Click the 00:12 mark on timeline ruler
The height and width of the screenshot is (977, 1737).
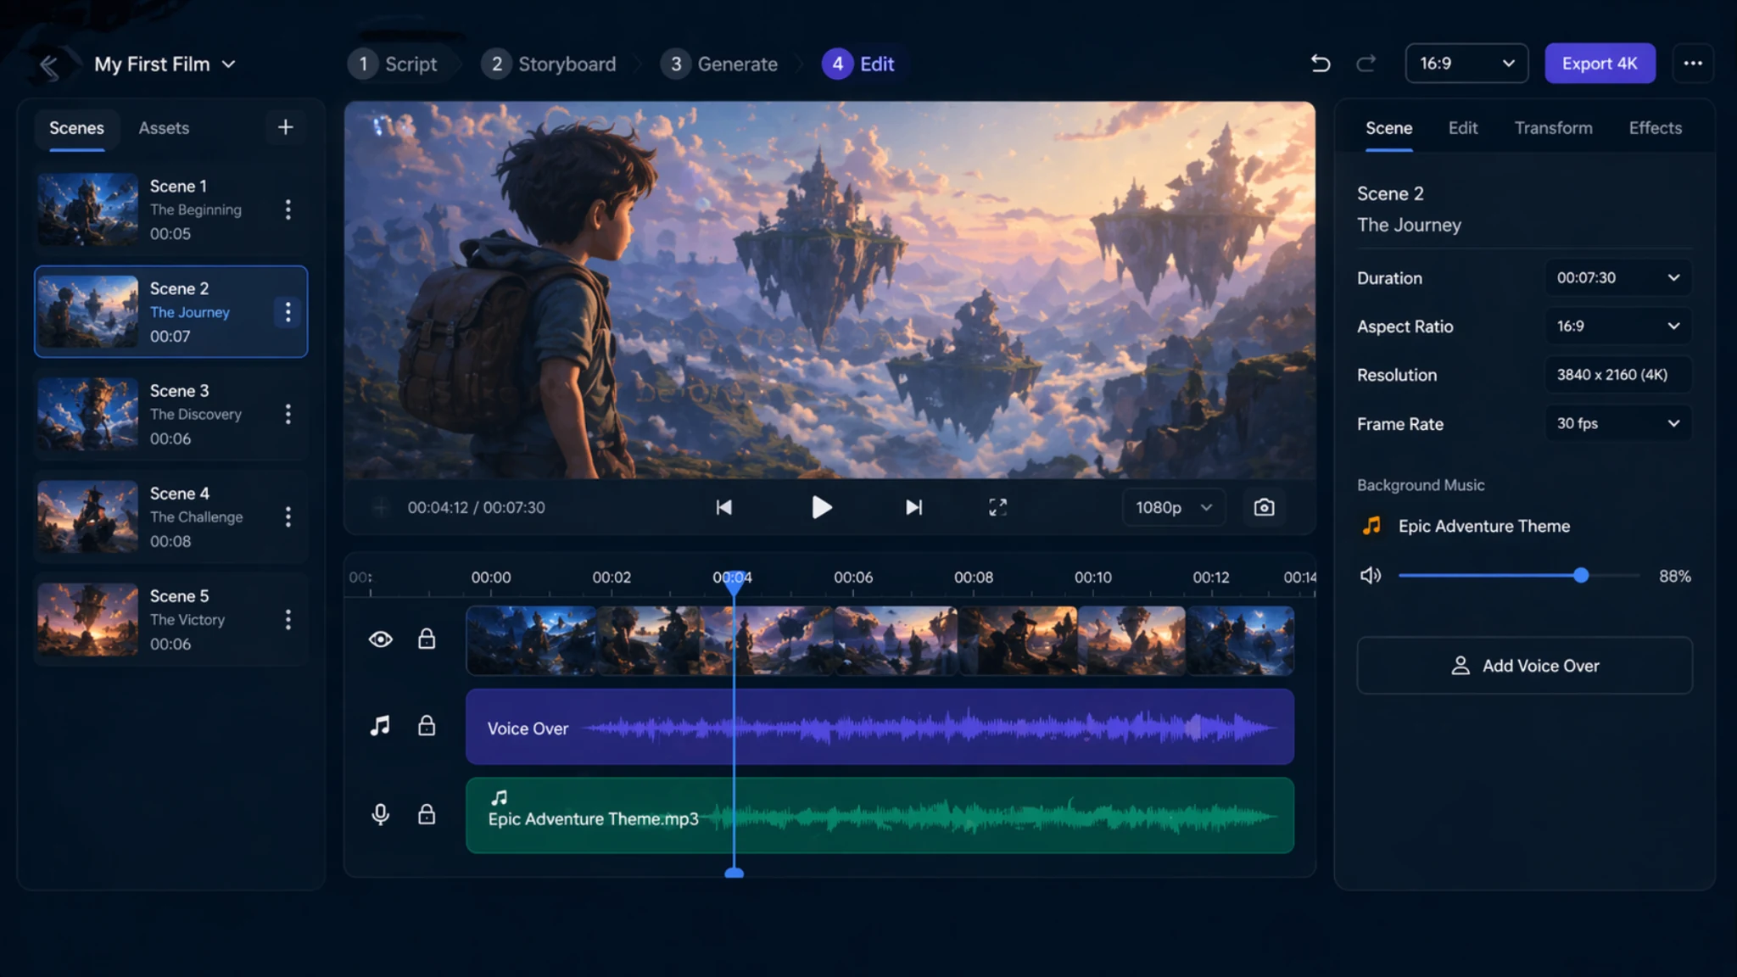[x=1211, y=578]
